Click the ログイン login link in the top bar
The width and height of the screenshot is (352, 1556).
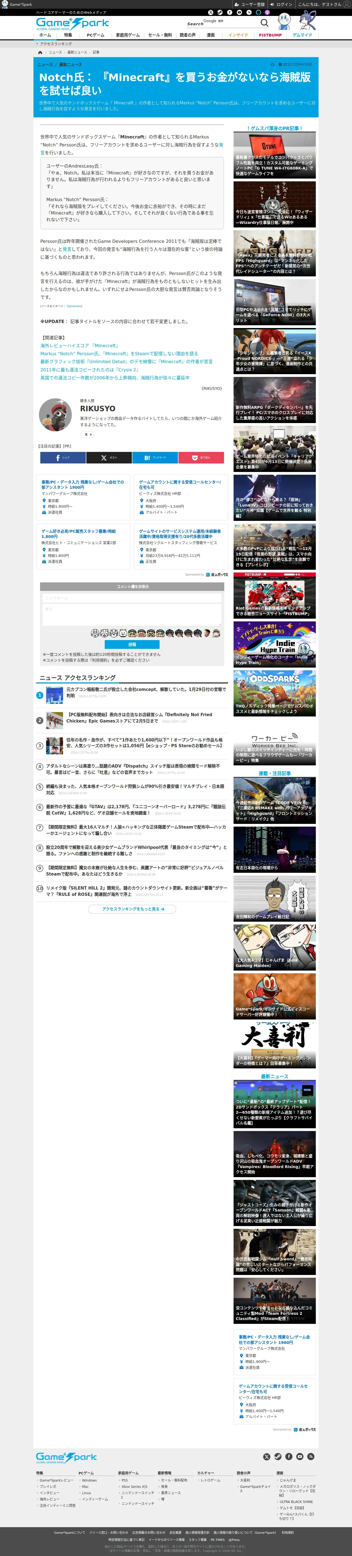point(281,4)
